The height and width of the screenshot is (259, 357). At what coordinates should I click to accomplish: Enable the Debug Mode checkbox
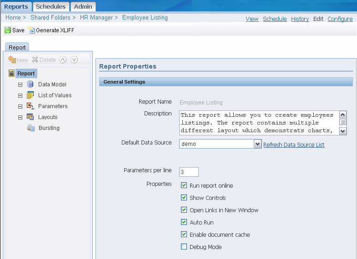[x=184, y=247]
